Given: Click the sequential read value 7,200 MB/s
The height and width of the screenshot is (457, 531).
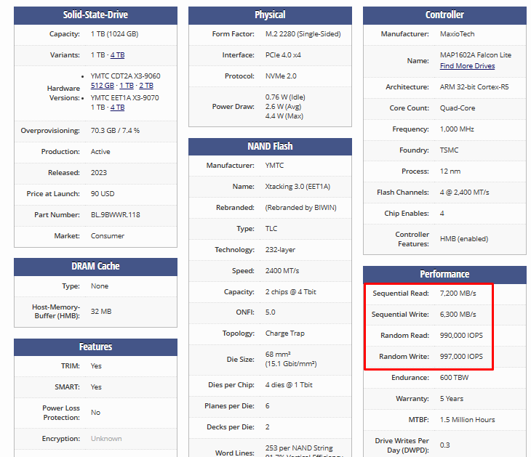Looking at the screenshot, I should click(x=458, y=294).
